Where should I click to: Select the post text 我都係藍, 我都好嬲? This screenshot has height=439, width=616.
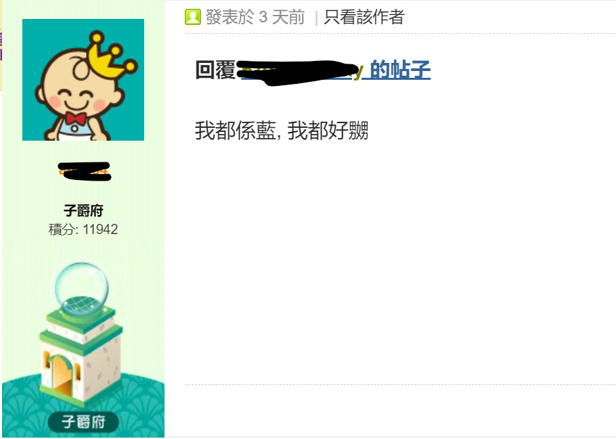pyautogui.click(x=282, y=131)
